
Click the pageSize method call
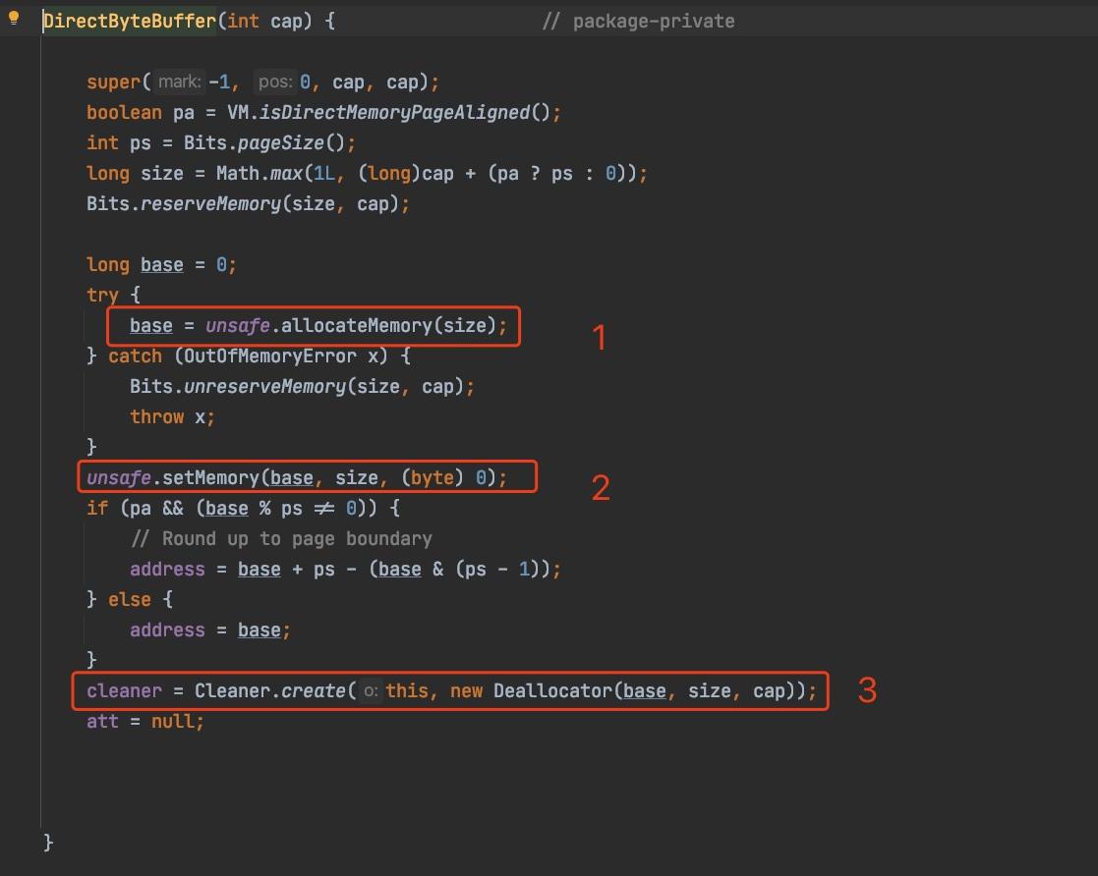tap(281, 143)
